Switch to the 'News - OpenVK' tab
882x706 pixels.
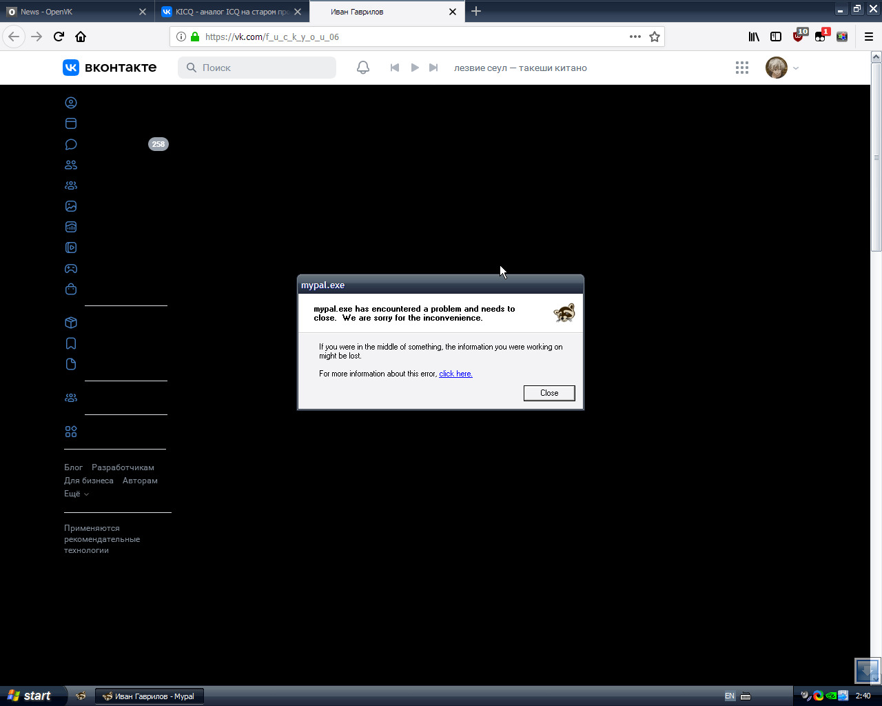(x=72, y=12)
